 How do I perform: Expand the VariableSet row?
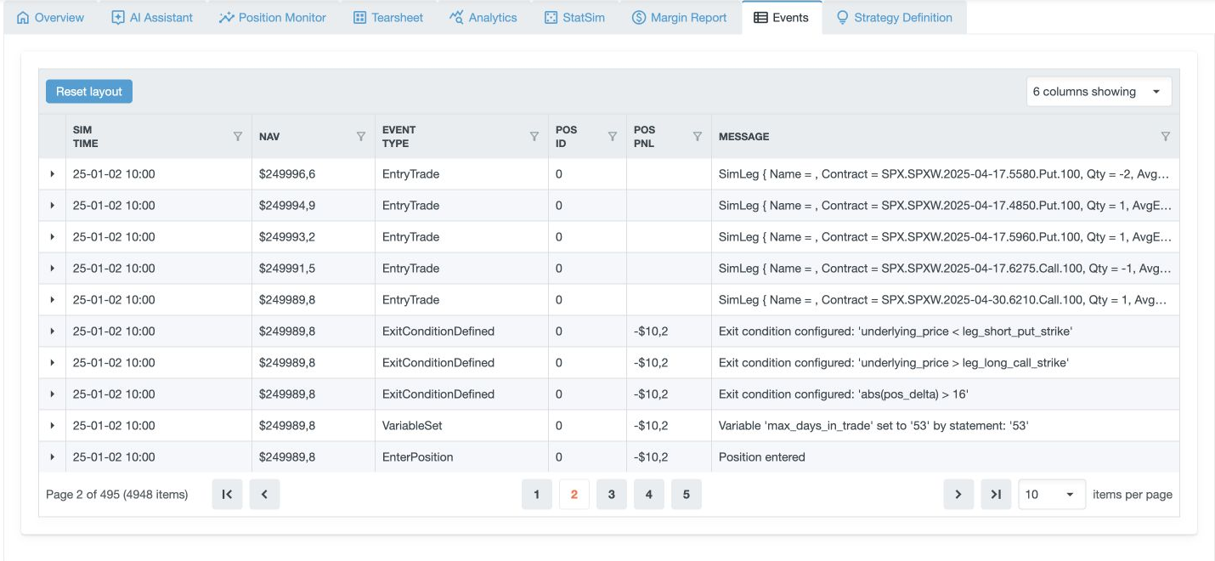(x=53, y=426)
